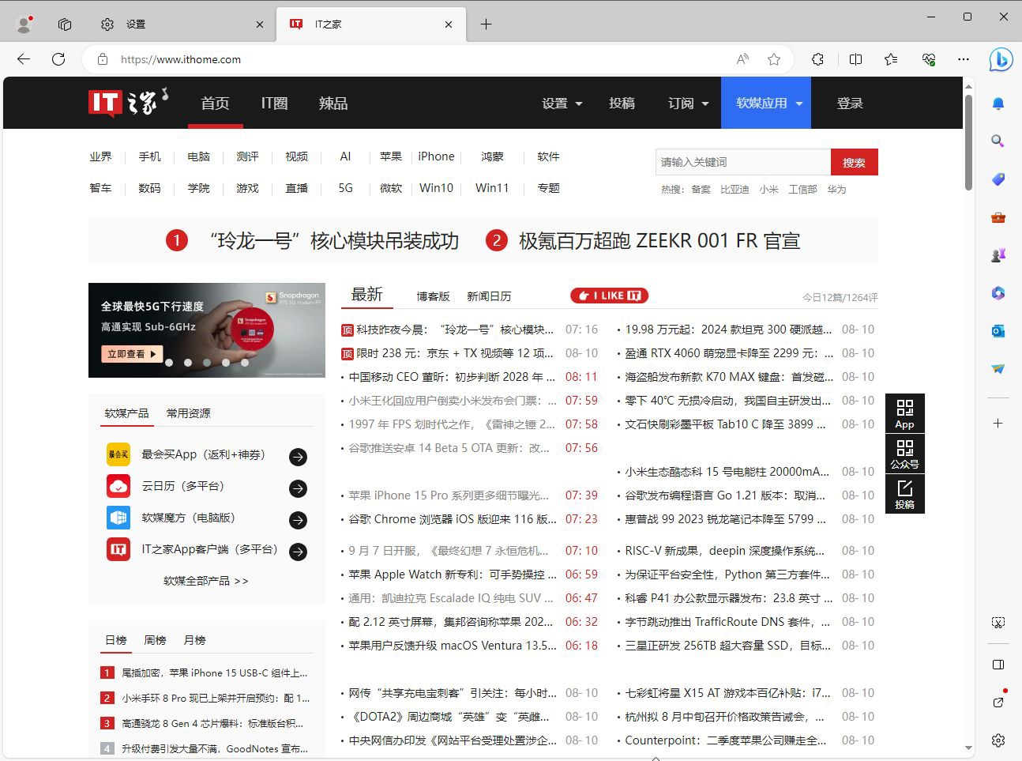This screenshot has height=761, width=1022.
Task: Open the 公众号 QR floating button
Action: 904,454
